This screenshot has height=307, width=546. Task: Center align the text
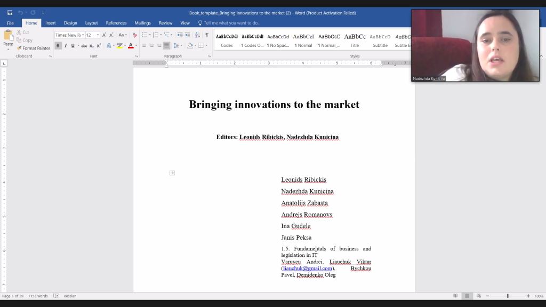(x=151, y=46)
